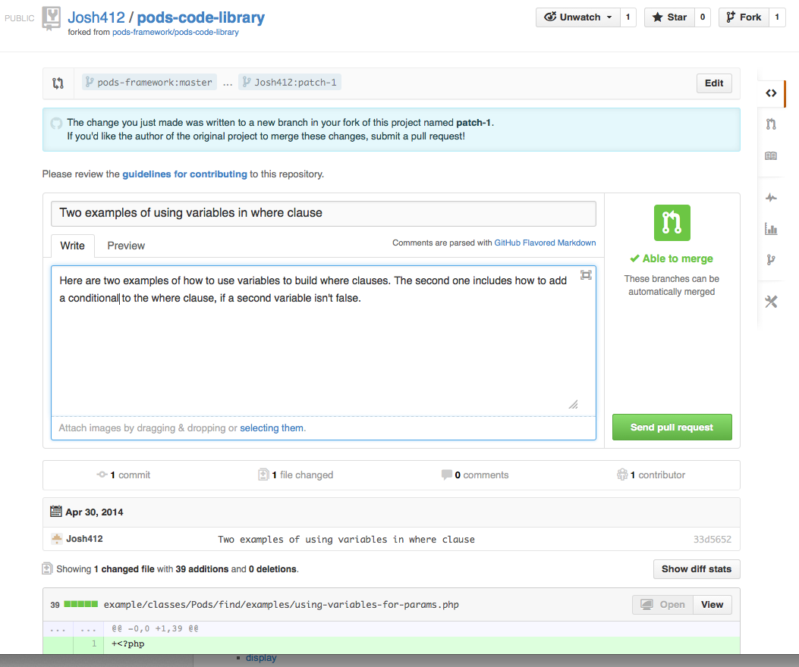Click the added line +<?php in the diff
Image resolution: width=799 pixels, height=667 pixels.
[x=128, y=644]
